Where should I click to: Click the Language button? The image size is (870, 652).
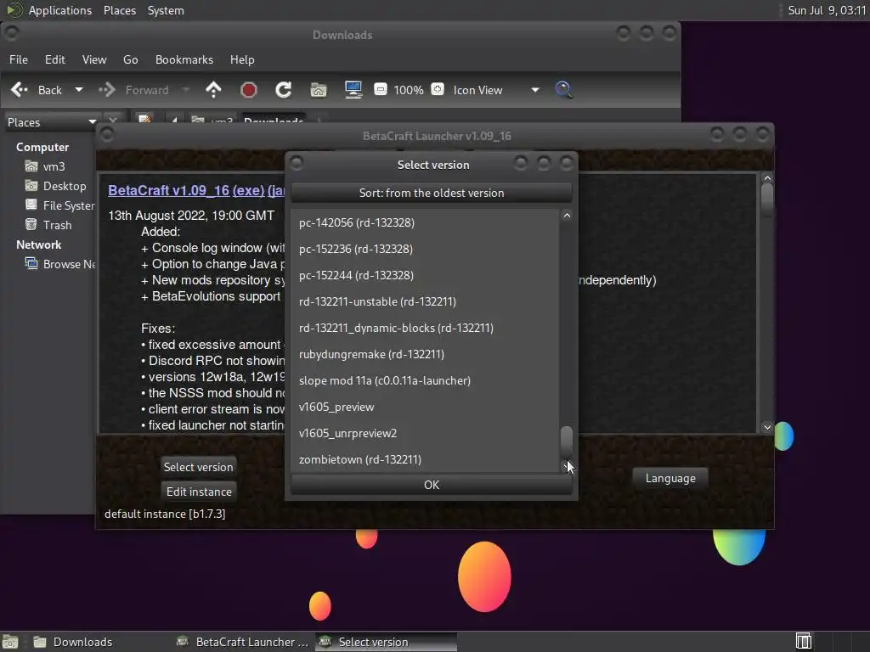click(670, 478)
